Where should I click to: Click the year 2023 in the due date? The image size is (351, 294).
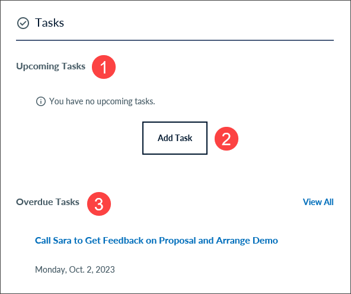coord(105,270)
